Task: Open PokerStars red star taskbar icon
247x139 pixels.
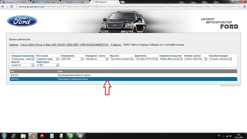Action: 42,136
